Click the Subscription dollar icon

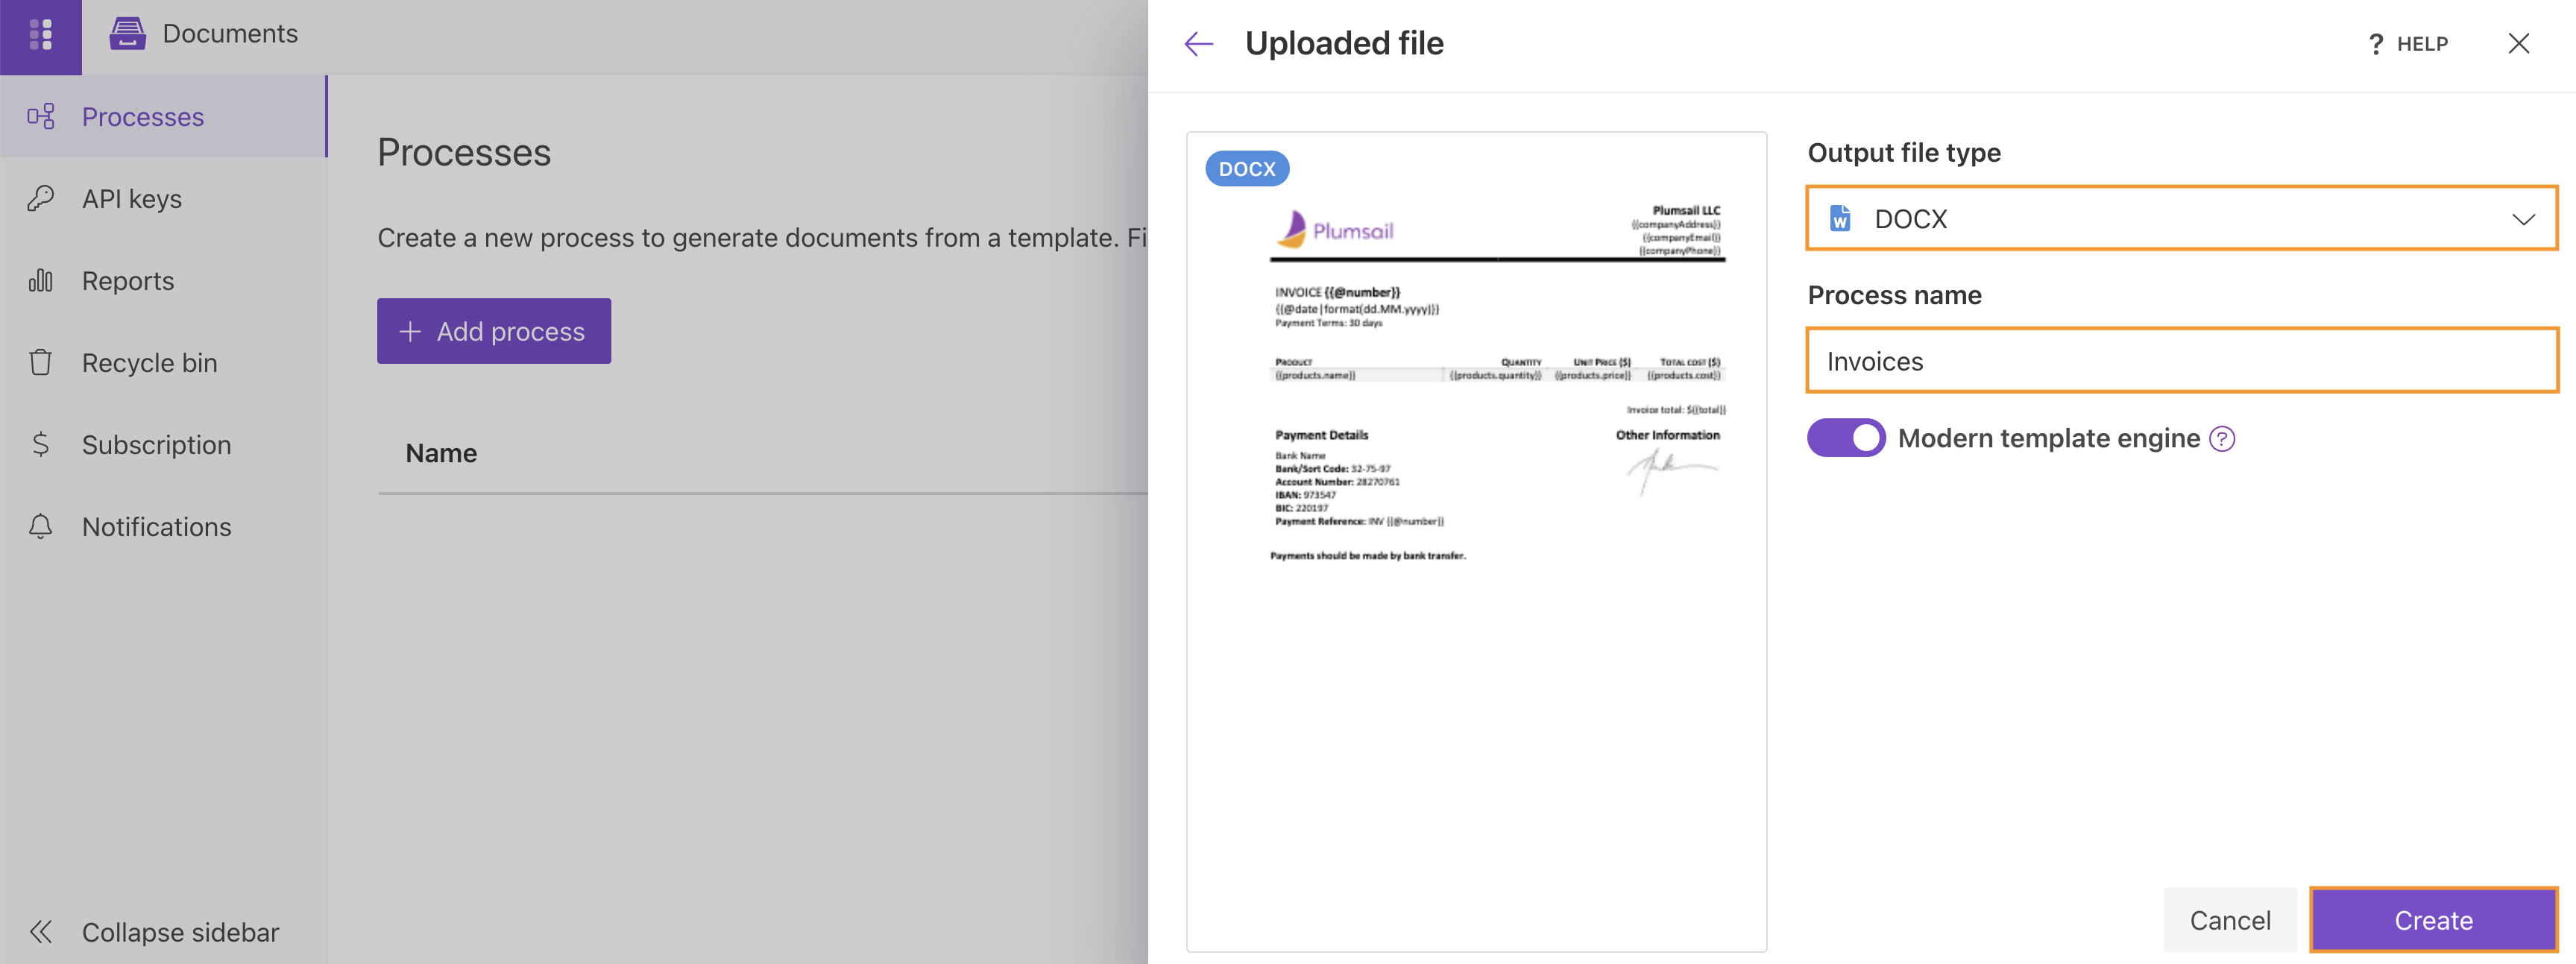[40, 445]
